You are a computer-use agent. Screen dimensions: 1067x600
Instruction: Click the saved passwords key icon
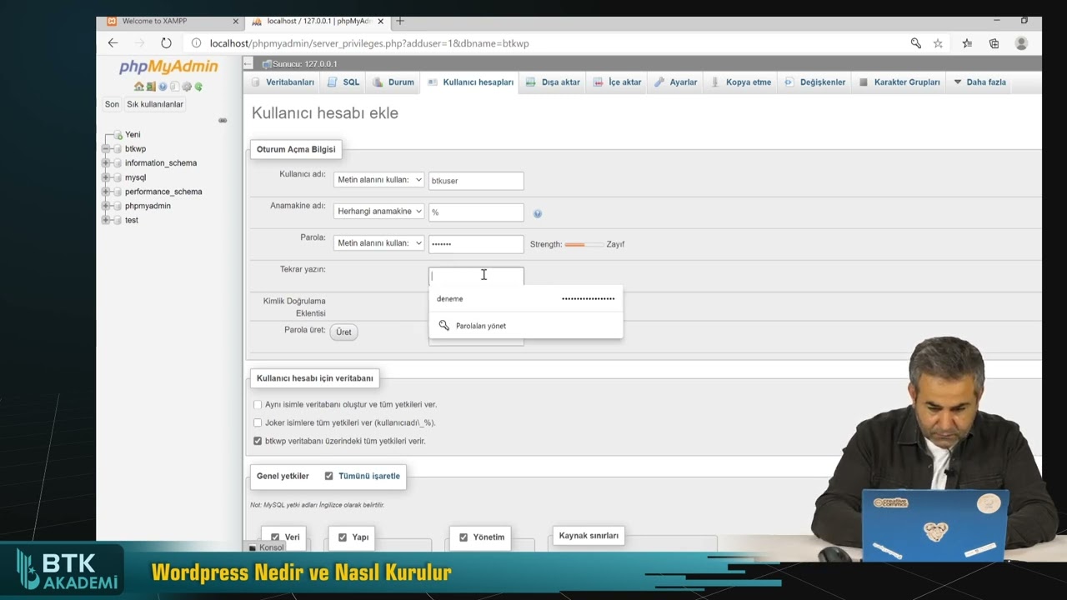pos(915,43)
